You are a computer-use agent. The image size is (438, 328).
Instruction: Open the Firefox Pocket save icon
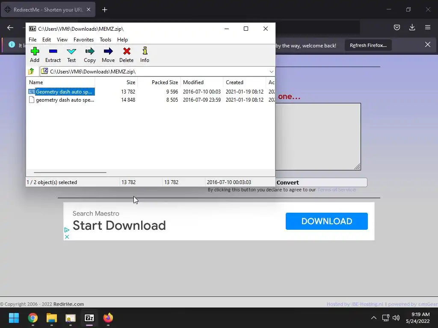pos(397,27)
